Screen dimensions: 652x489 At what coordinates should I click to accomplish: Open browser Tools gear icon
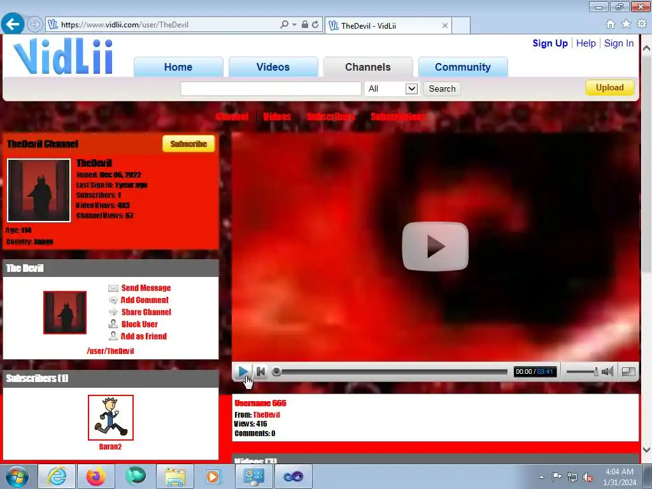click(x=642, y=24)
